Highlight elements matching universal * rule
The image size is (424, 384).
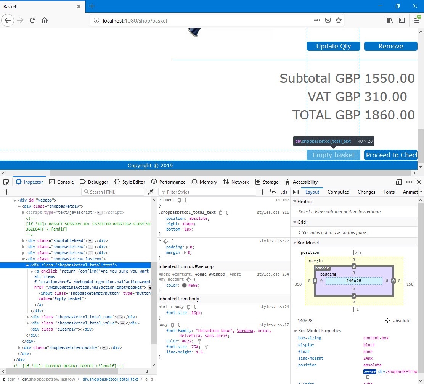point(165,241)
